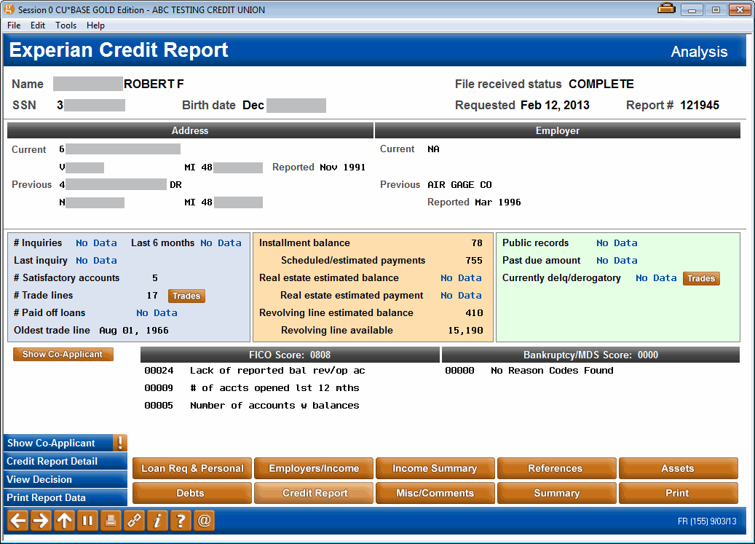Click the back arrow icon in bottom toolbar

click(17, 521)
